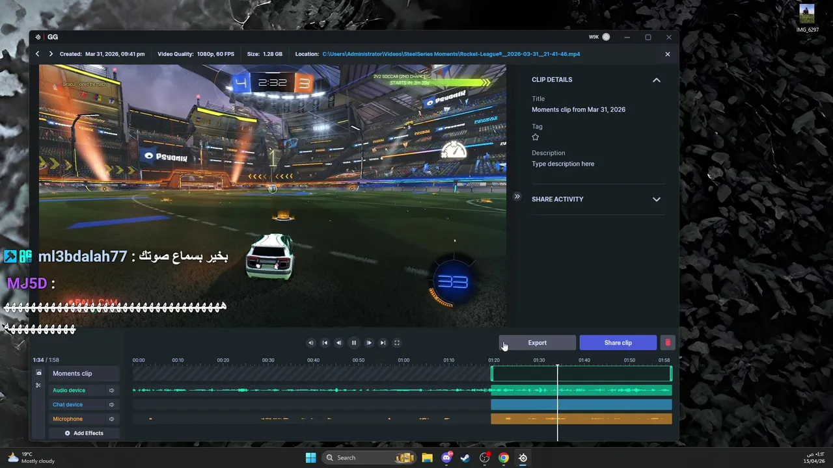
Task: Open Discord from taskbar
Action: (446, 458)
